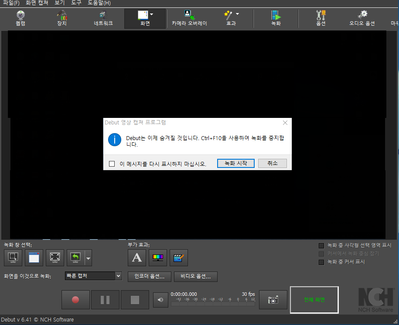
Task: Expand the 화면 toolbar dropdown arrow
Action: (x=152, y=14)
